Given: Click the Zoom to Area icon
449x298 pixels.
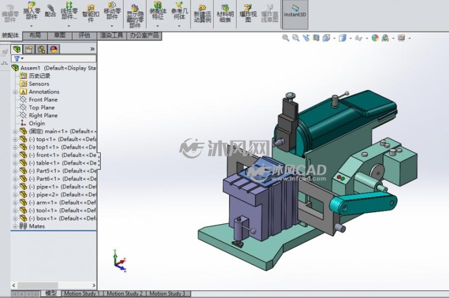Looking at the screenshot, I should [x=296, y=38].
